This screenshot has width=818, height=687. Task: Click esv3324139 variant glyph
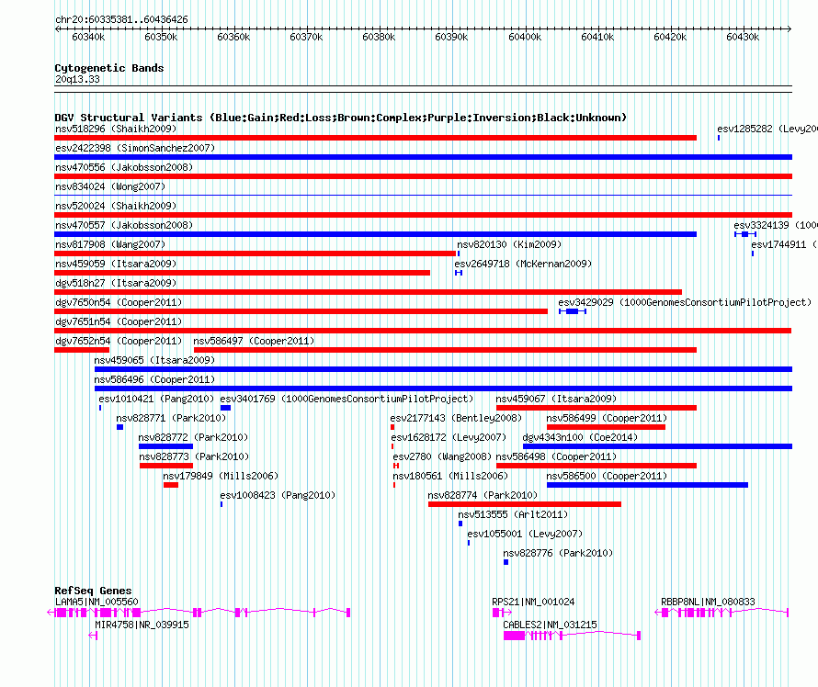click(x=745, y=234)
